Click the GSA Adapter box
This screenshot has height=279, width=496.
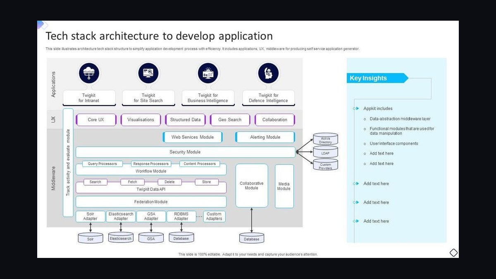(151, 217)
